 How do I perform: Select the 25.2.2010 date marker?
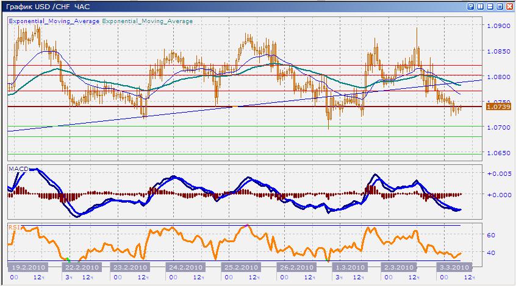pos(238,267)
